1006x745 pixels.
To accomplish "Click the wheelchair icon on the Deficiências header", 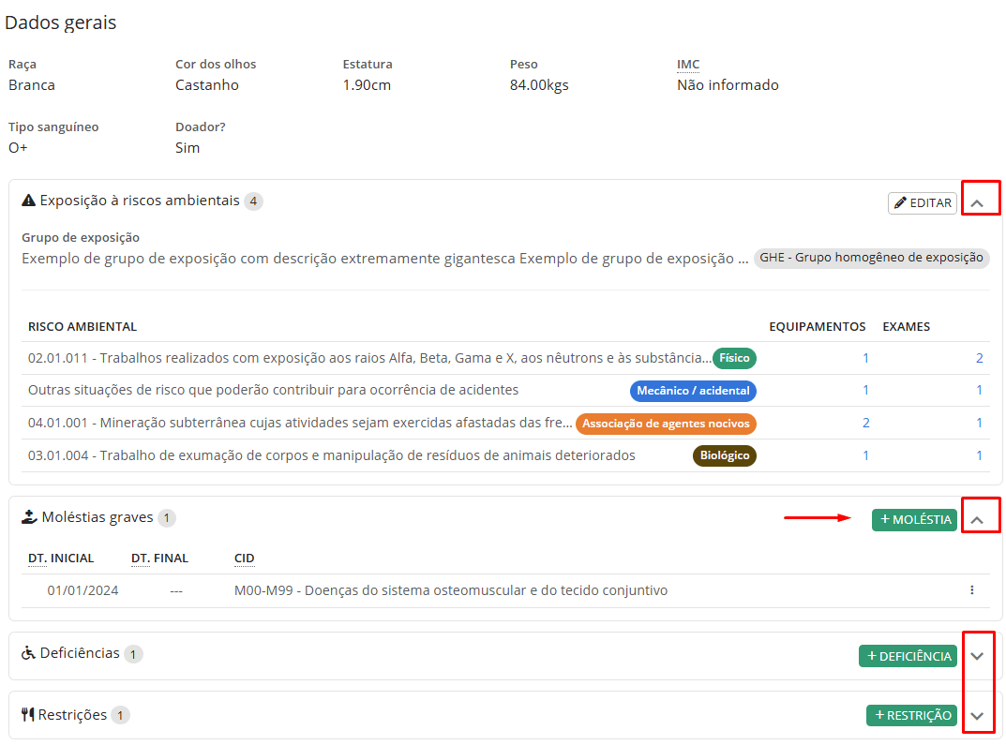I will 27,653.
